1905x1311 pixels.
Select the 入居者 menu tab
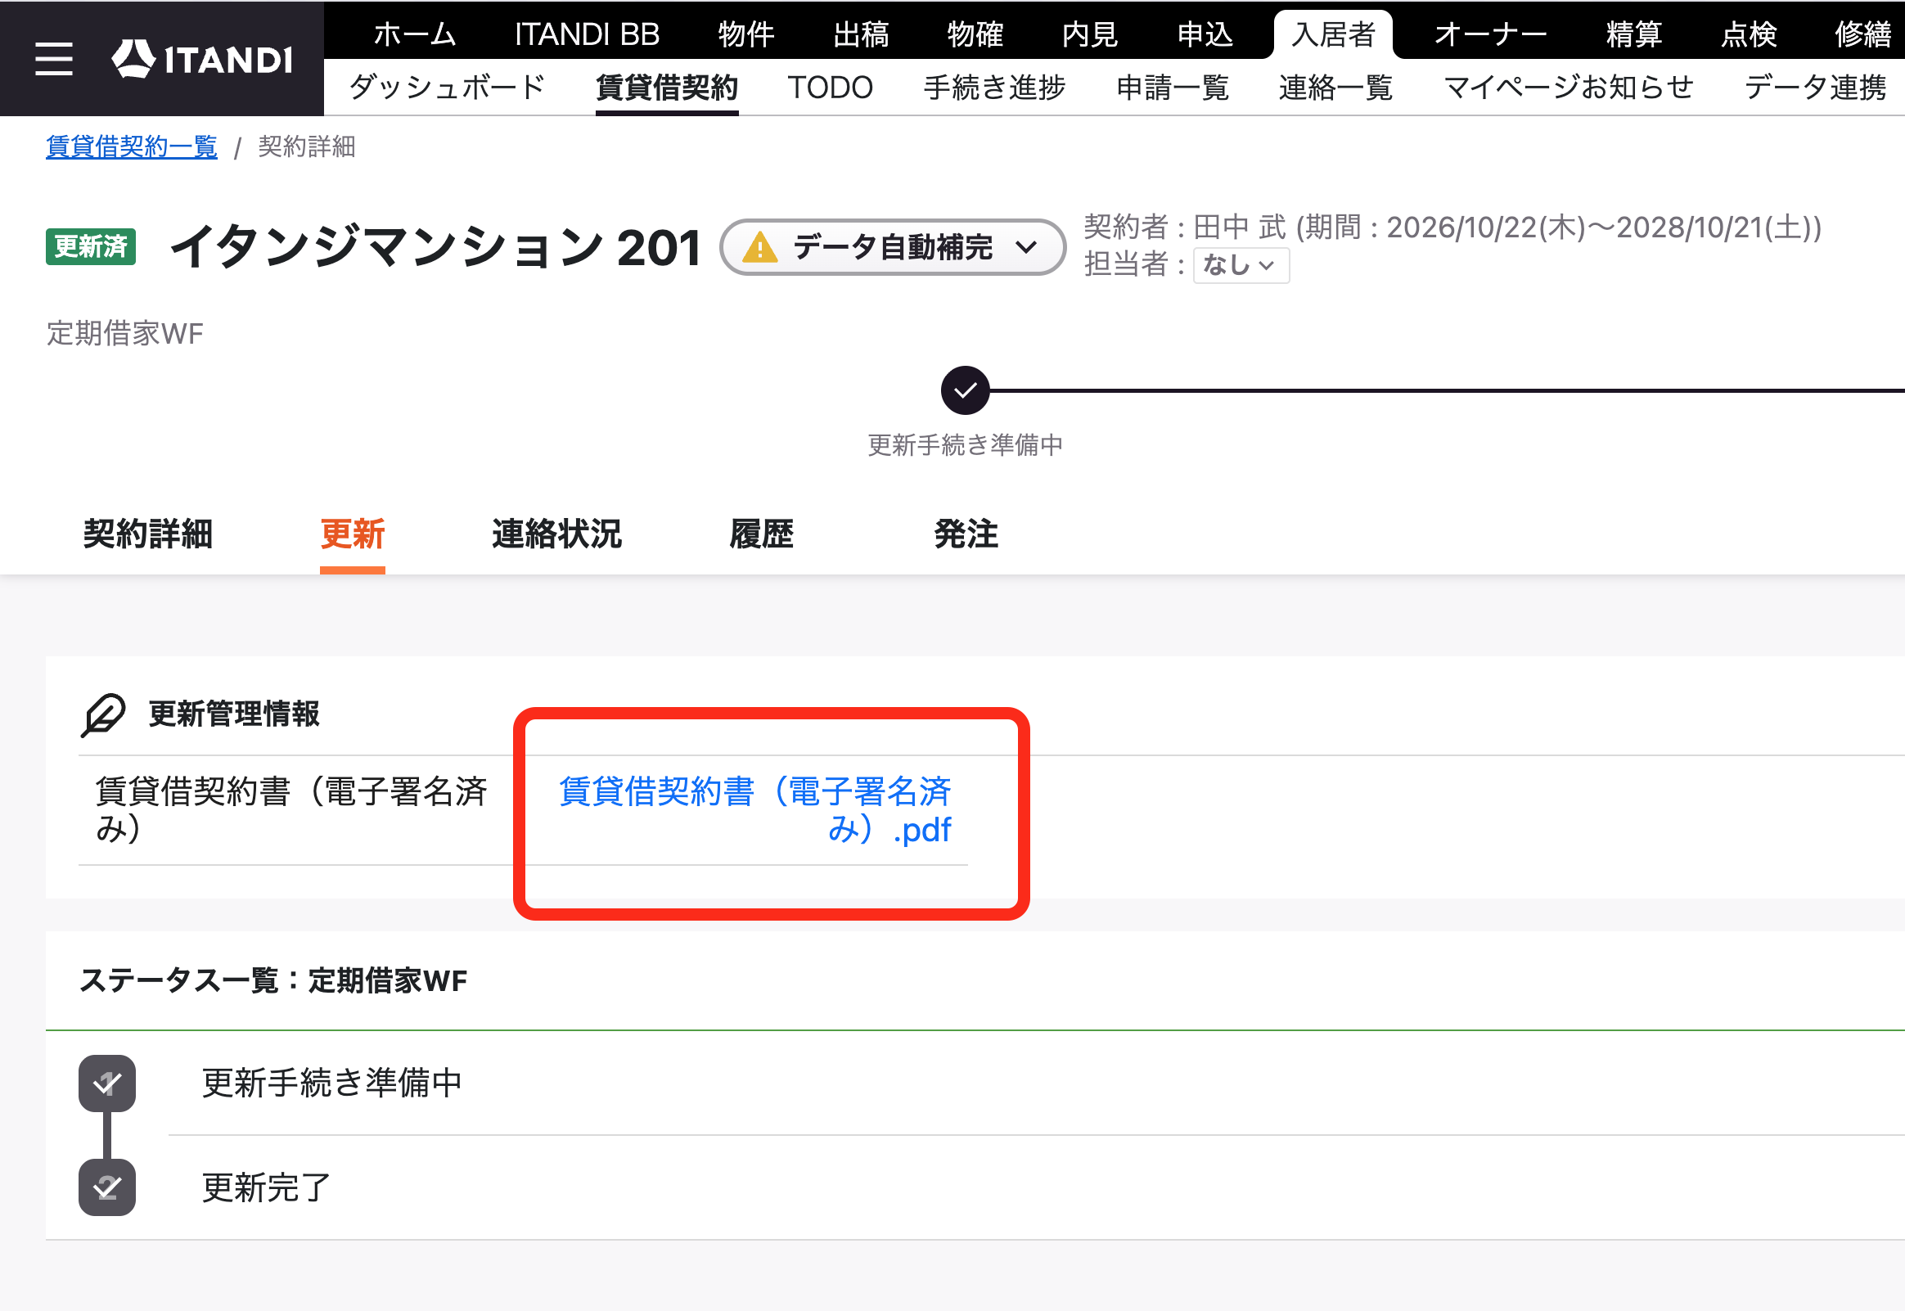1333,34
